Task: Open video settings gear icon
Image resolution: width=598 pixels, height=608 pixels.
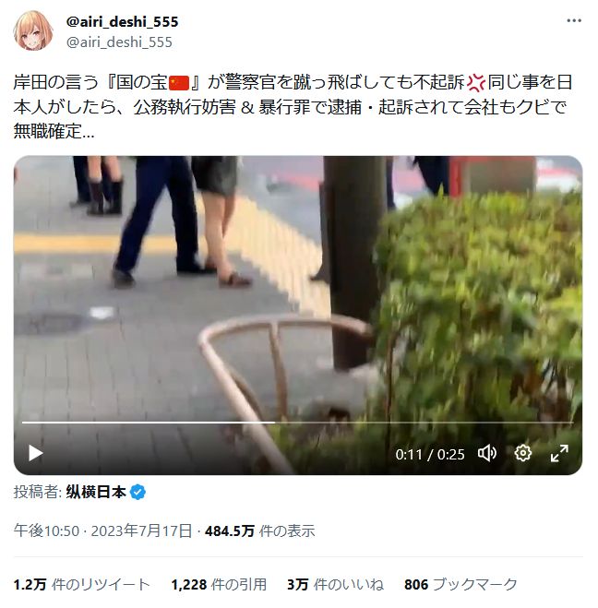Action: (x=522, y=453)
